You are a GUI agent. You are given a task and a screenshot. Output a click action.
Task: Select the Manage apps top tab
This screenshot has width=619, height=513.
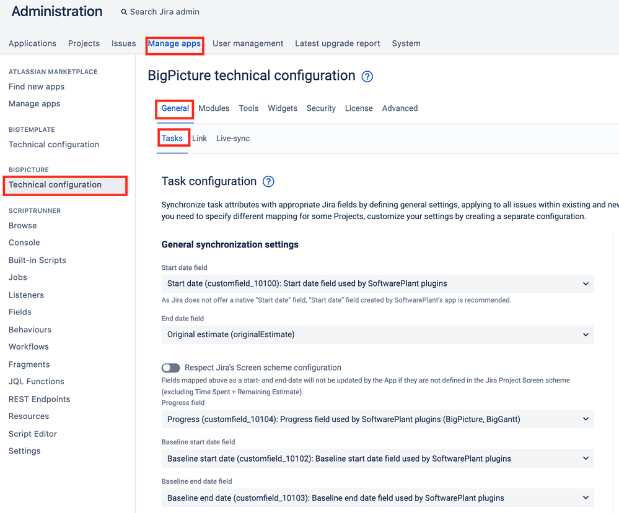[x=175, y=43]
